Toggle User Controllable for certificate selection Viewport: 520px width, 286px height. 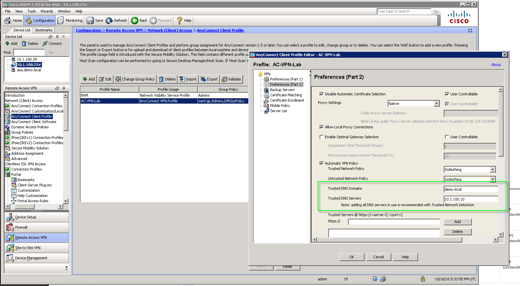click(x=447, y=94)
